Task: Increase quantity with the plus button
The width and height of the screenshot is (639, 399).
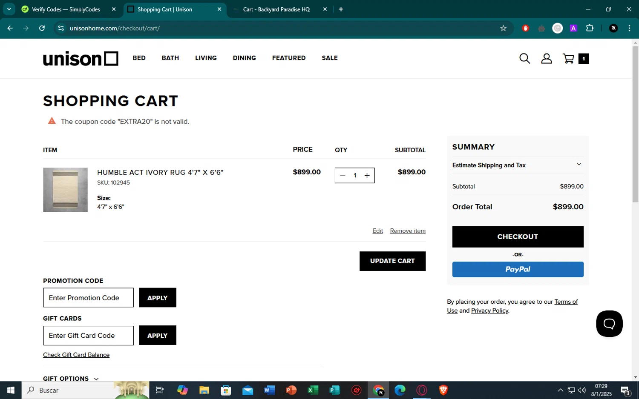Action: tap(367, 175)
